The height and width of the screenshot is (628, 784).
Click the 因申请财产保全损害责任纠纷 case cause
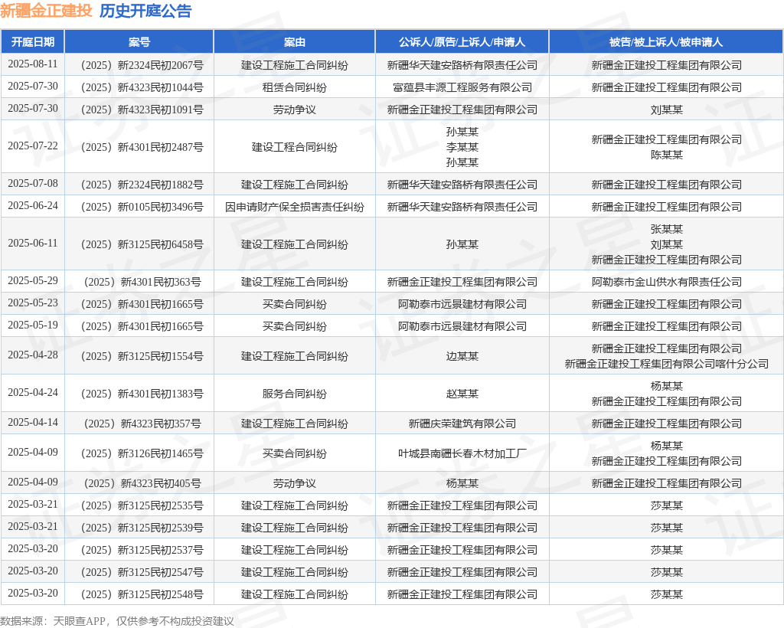click(x=295, y=207)
